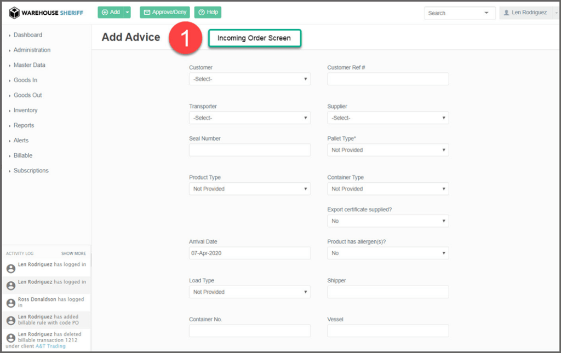This screenshot has width=561, height=353.
Task: Click the Approve/Deny envelope button
Action: pos(165,12)
